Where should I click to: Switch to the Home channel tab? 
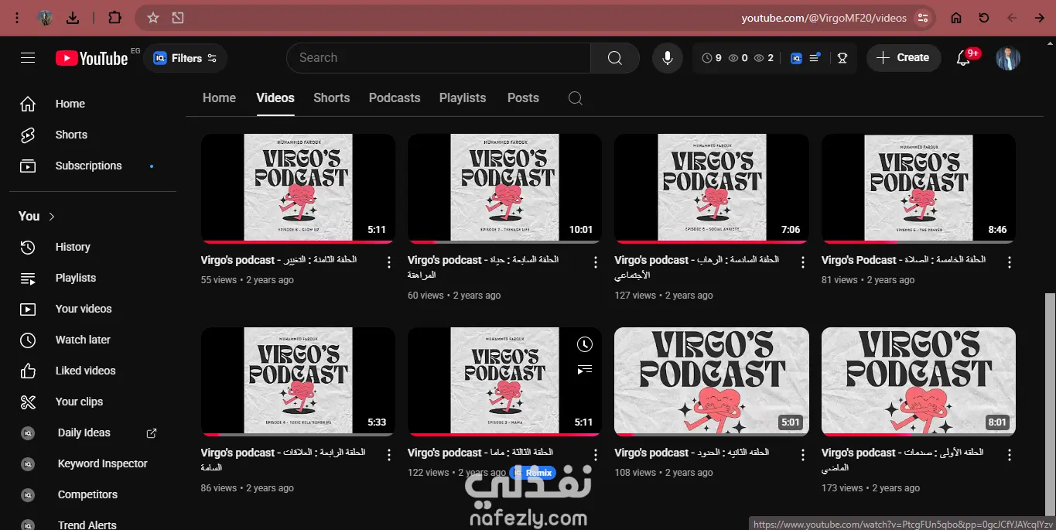click(x=219, y=98)
